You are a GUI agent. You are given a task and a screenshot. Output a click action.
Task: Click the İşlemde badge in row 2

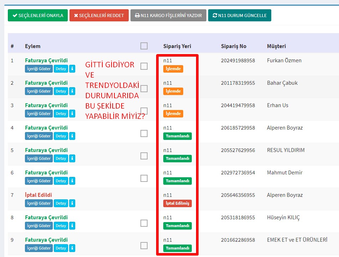(173, 91)
